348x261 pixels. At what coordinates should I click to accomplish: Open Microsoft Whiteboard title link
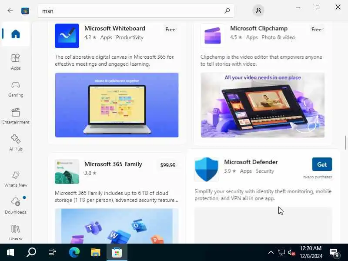[x=115, y=28]
